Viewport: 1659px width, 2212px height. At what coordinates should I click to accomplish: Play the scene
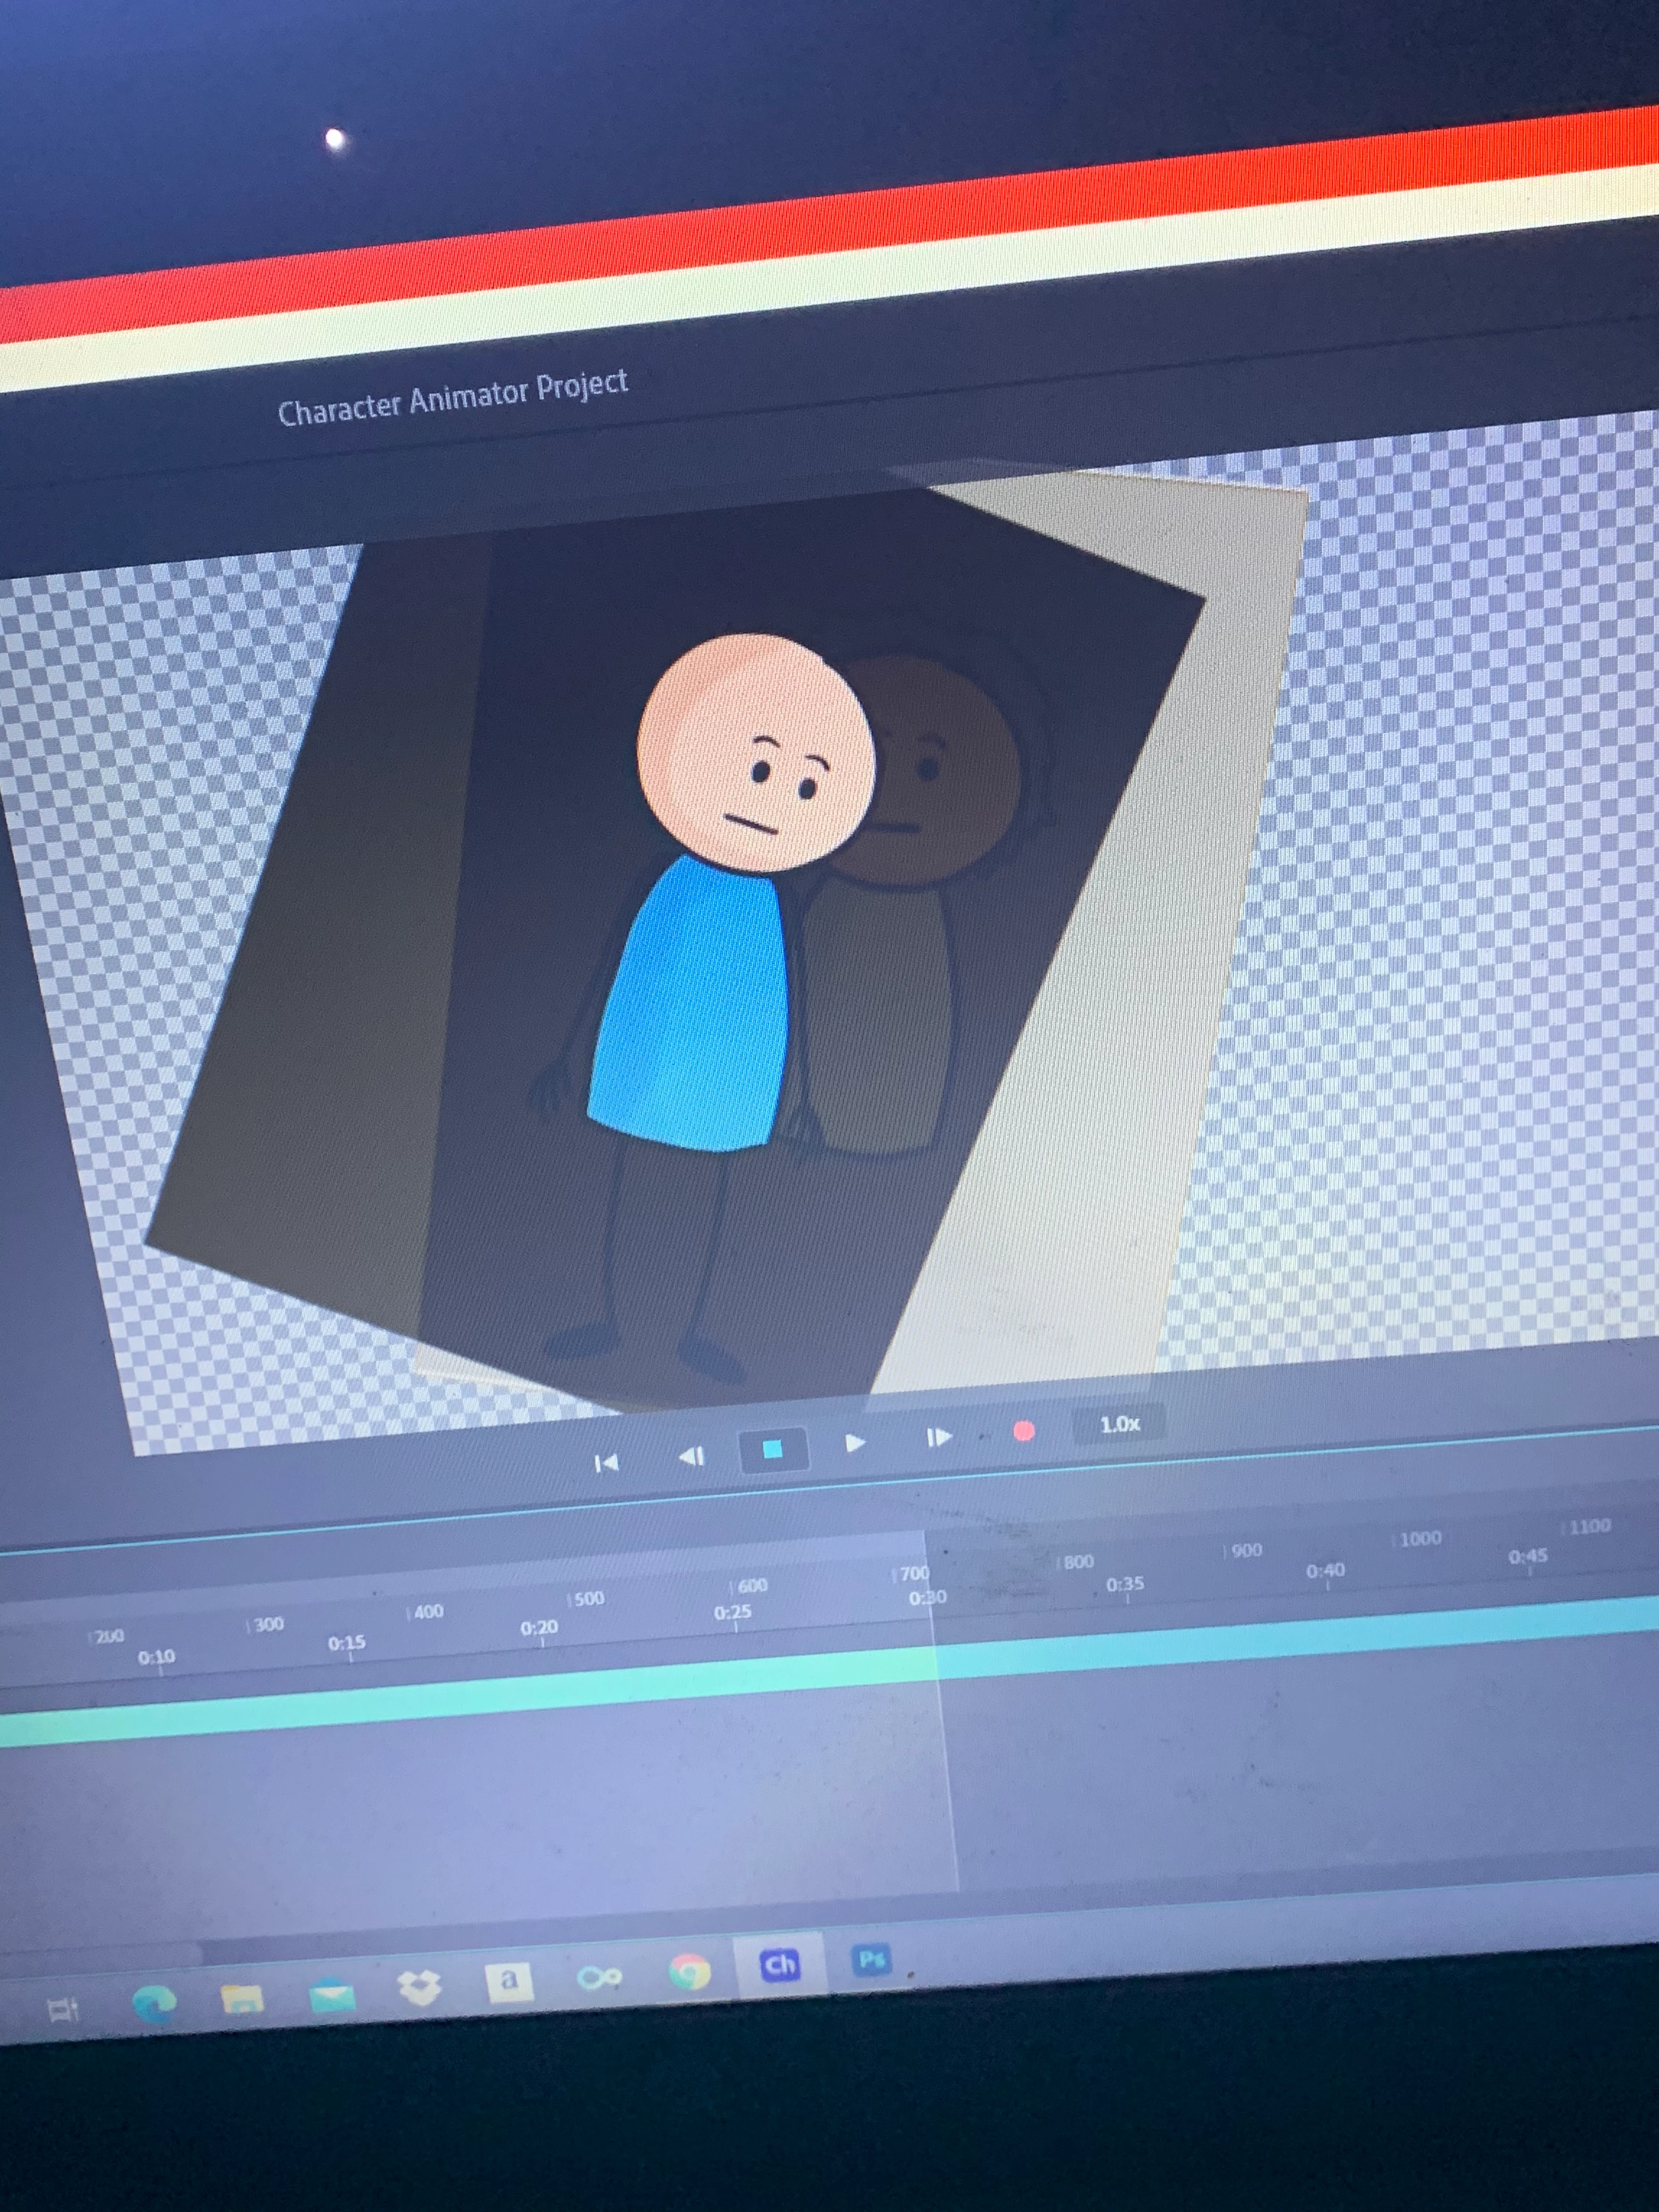855,1442
